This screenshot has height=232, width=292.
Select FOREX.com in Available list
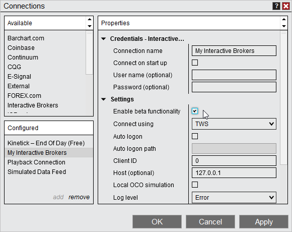[45, 96]
